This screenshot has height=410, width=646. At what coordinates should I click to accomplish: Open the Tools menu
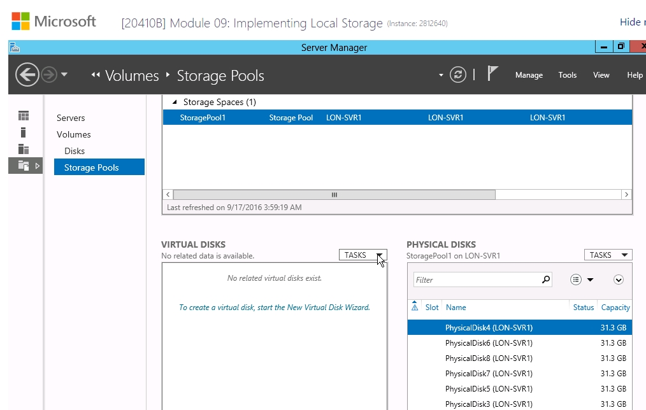[567, 75]
